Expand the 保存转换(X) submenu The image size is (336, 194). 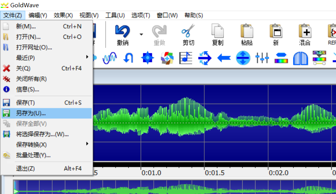tap(47, 145)
